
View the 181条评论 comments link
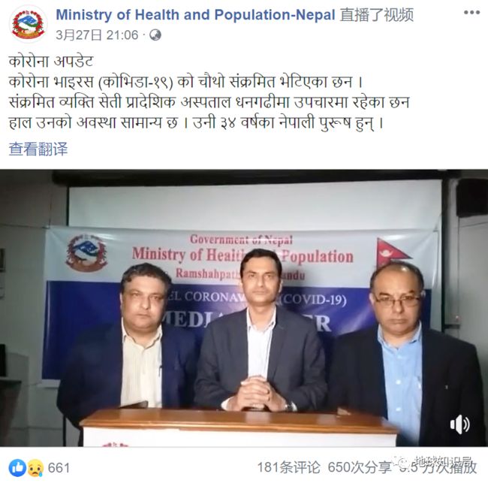point(288,467)
